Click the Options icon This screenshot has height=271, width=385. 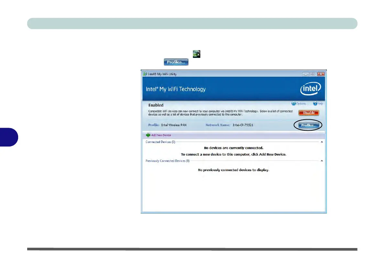tap(293, 103)
